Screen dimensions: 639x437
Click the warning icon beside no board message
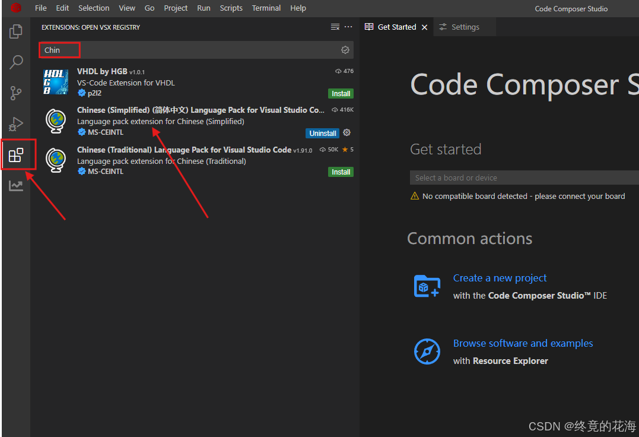(x=415, y=196)
